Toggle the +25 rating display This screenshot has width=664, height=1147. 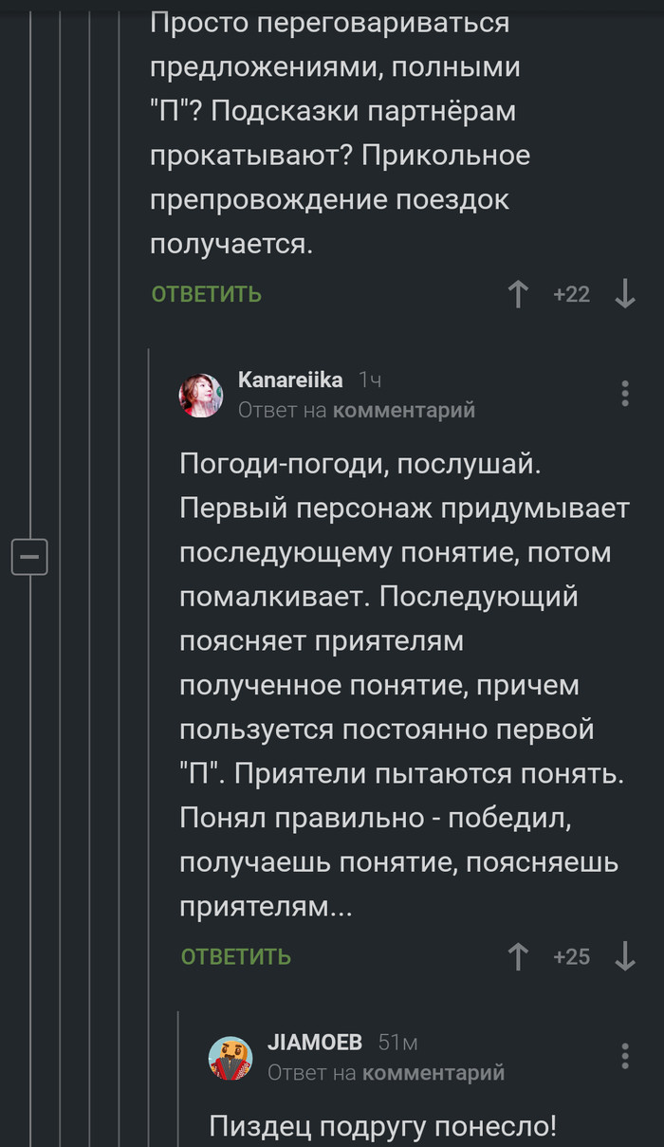click(571, 956)
